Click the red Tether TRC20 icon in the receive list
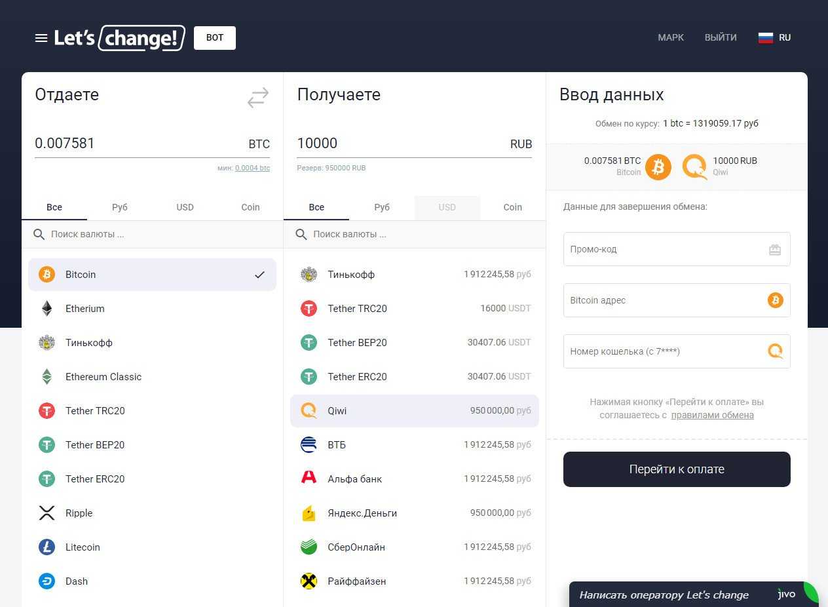This screenshot has width=828, height=607. 309,309
